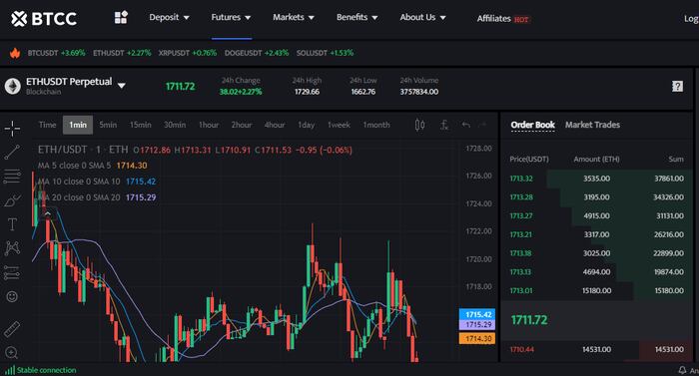Open the Deposit dropdown menu
699x376 pixels.
[169, 17]
